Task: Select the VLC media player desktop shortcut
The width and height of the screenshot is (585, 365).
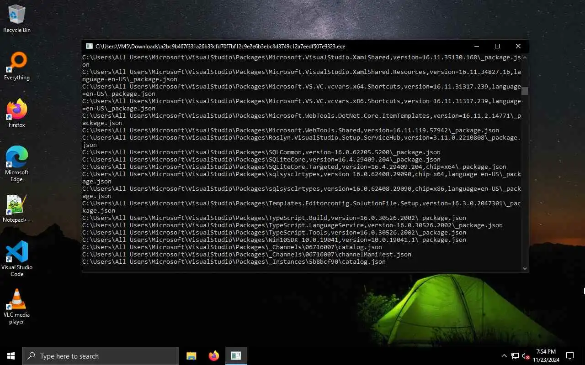Action: [x=17, y=307]
